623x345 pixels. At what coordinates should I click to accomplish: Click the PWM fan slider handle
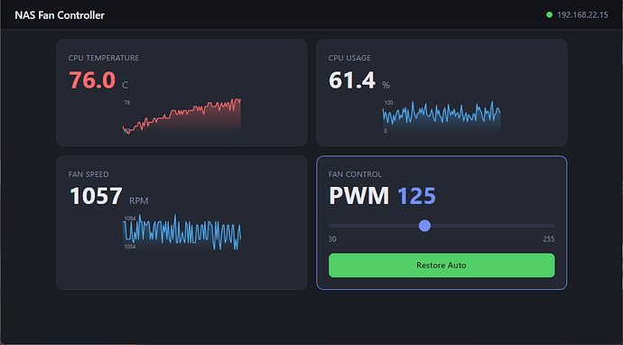pyautogui.click(x=424, y=226)
